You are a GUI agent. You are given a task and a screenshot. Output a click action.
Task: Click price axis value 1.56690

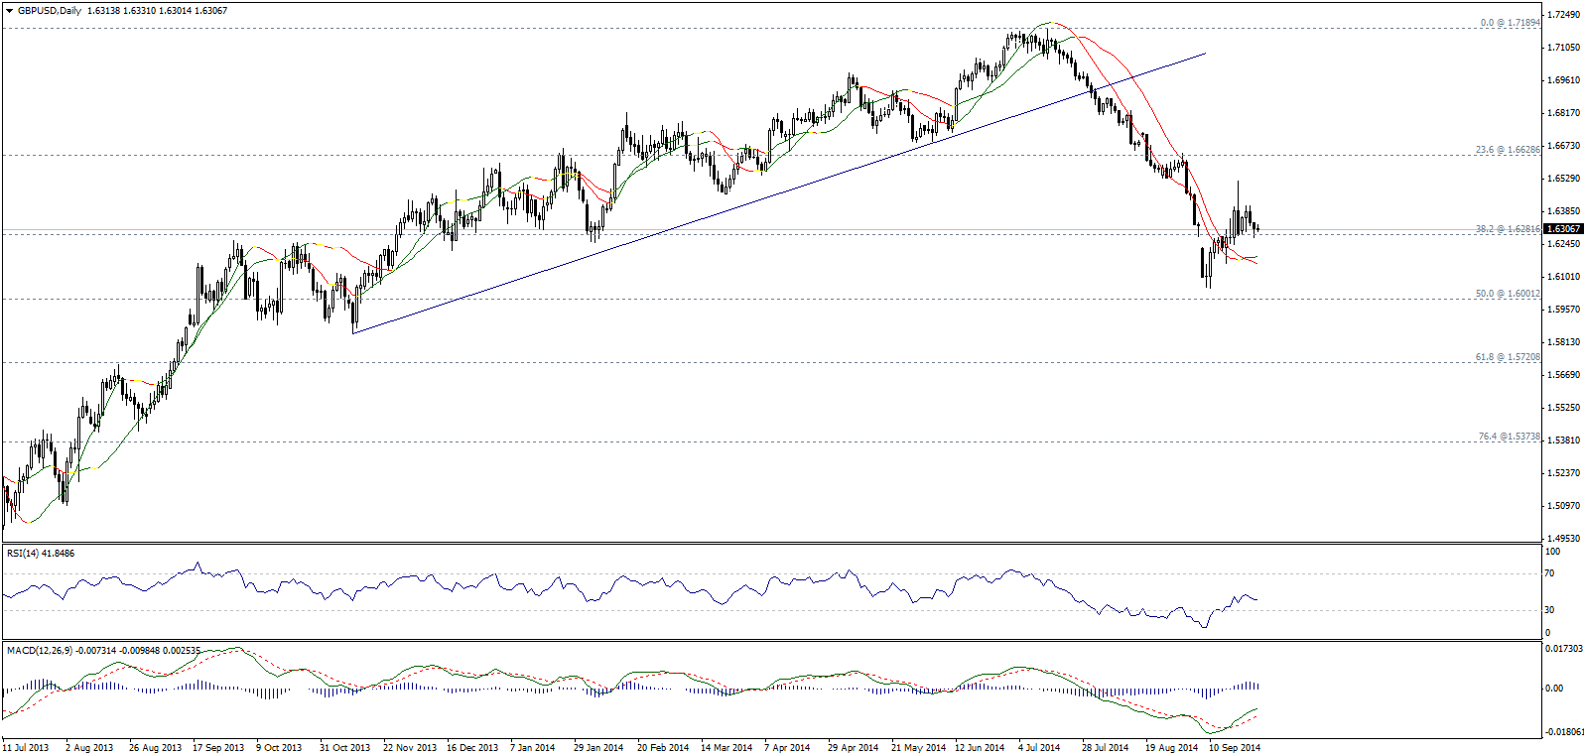1563,375
